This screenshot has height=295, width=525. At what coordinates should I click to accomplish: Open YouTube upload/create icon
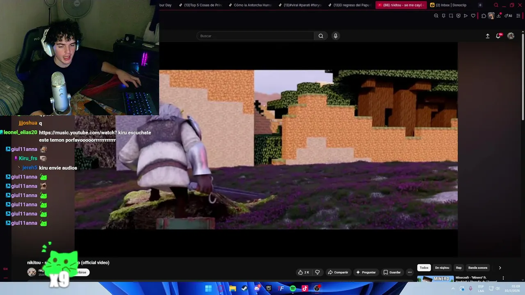(488, 36)
